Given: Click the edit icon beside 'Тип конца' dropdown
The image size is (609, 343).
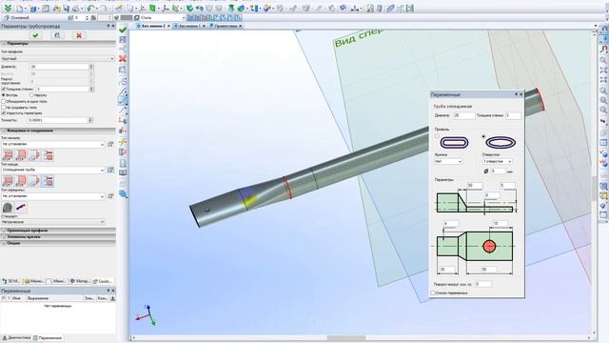Looking at the screenshot, I should pos(110,170).
